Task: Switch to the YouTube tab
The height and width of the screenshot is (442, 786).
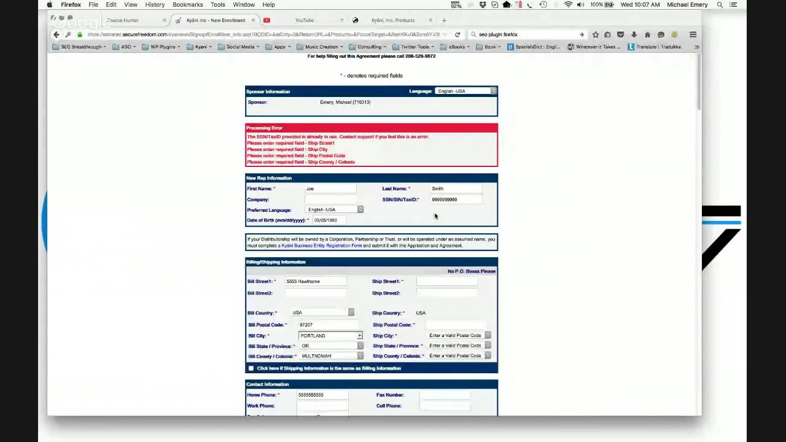Action: (304, 20)
